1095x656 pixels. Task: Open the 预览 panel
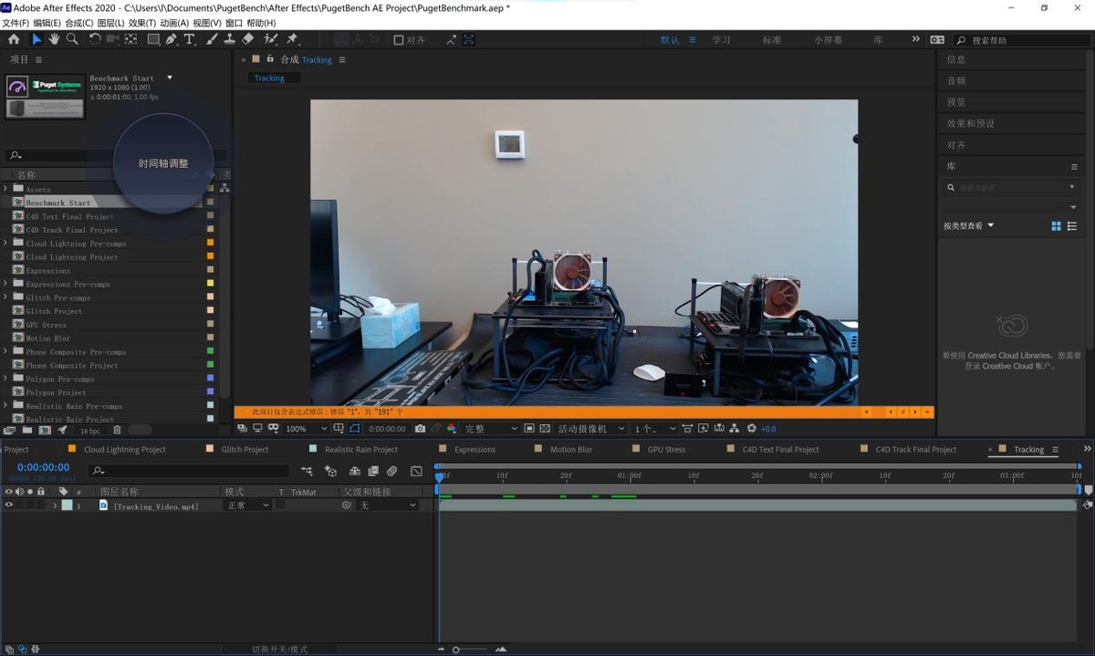[956, 102]
